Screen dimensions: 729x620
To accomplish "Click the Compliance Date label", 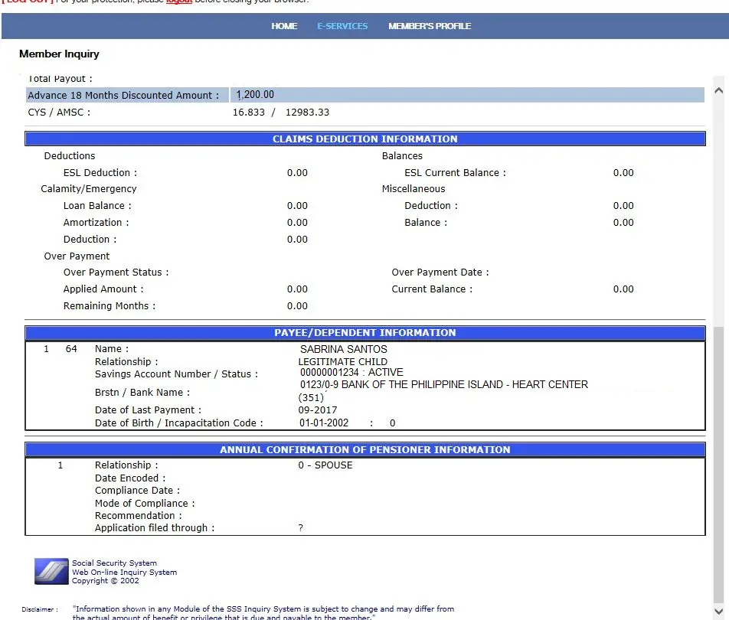I will (x=137, y=491).
